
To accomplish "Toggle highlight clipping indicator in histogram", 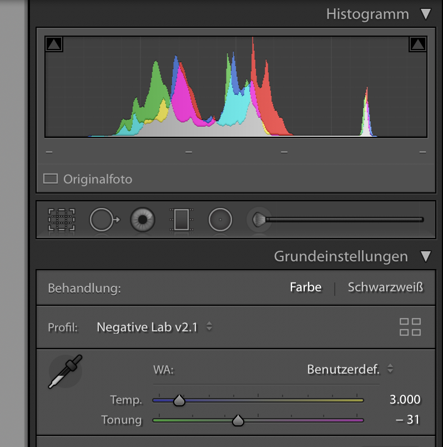I will click(417, 44).
